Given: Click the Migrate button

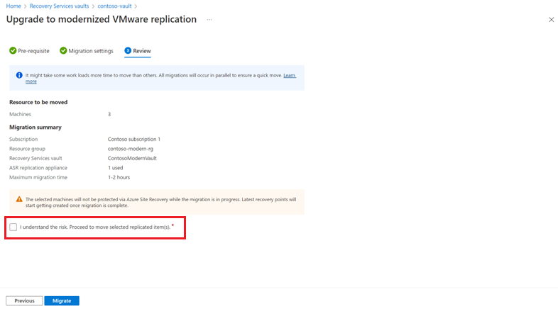Looking at the screenshot, I should point(62,300).
